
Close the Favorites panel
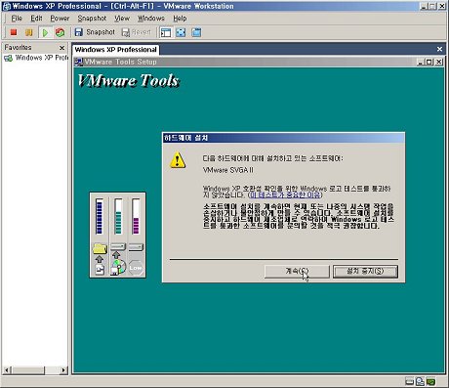(x=61, y=48)
